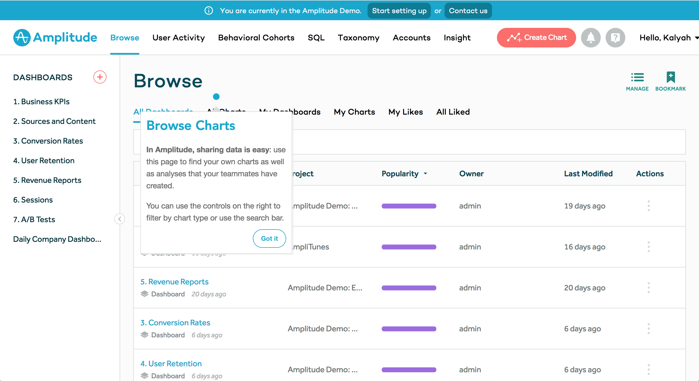Click Contact us button

[468, 11]
